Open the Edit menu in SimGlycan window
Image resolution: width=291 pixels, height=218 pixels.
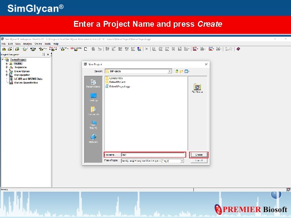click(x=10, y=44)
